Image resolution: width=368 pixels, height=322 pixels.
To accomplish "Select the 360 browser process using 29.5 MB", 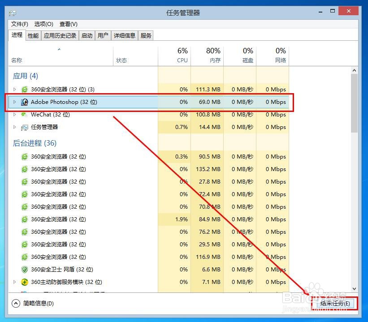I will [148, 245].
